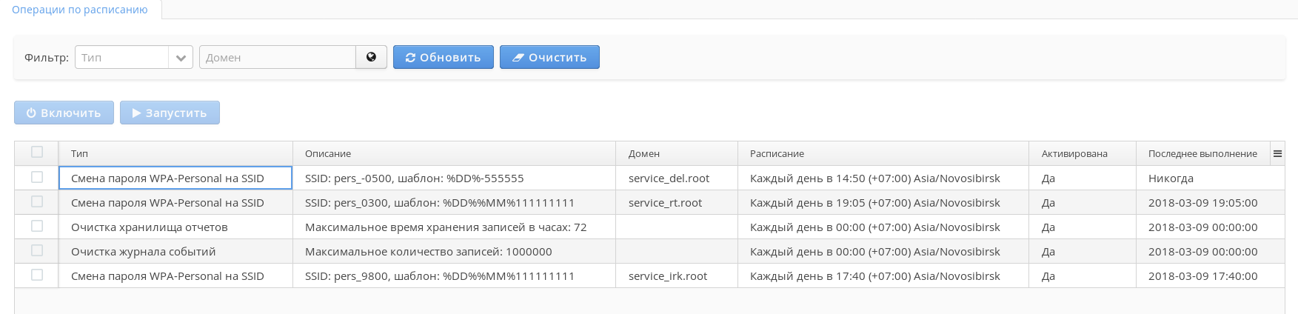Toggle the select-all header checkbox
1298x314 pixels.
coord(37,153)
